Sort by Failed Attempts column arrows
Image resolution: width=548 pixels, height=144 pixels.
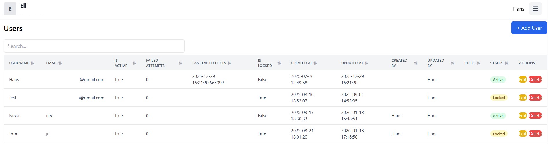pyautogui.click(x=180, y=63)
